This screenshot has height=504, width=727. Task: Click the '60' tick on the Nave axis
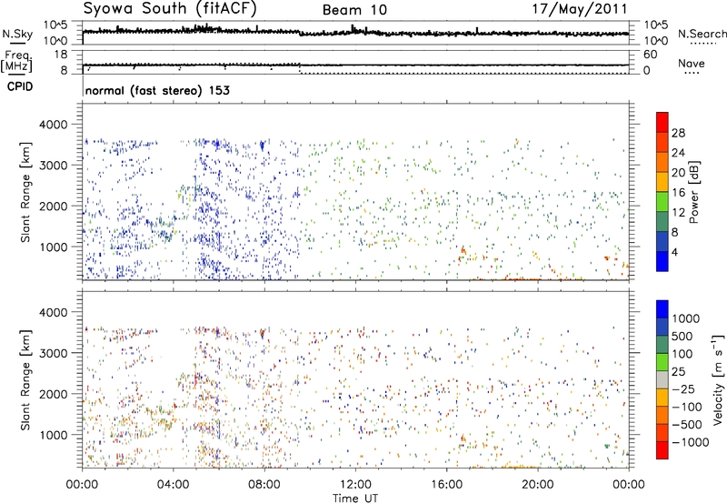pos(650,55)
